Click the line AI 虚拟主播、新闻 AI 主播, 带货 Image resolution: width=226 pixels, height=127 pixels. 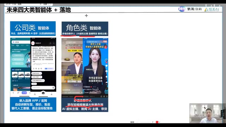tap(85, 109)
